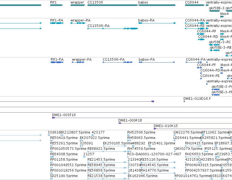
Task: Click the CG13506-RA transcript label
Action: (98, 26)
